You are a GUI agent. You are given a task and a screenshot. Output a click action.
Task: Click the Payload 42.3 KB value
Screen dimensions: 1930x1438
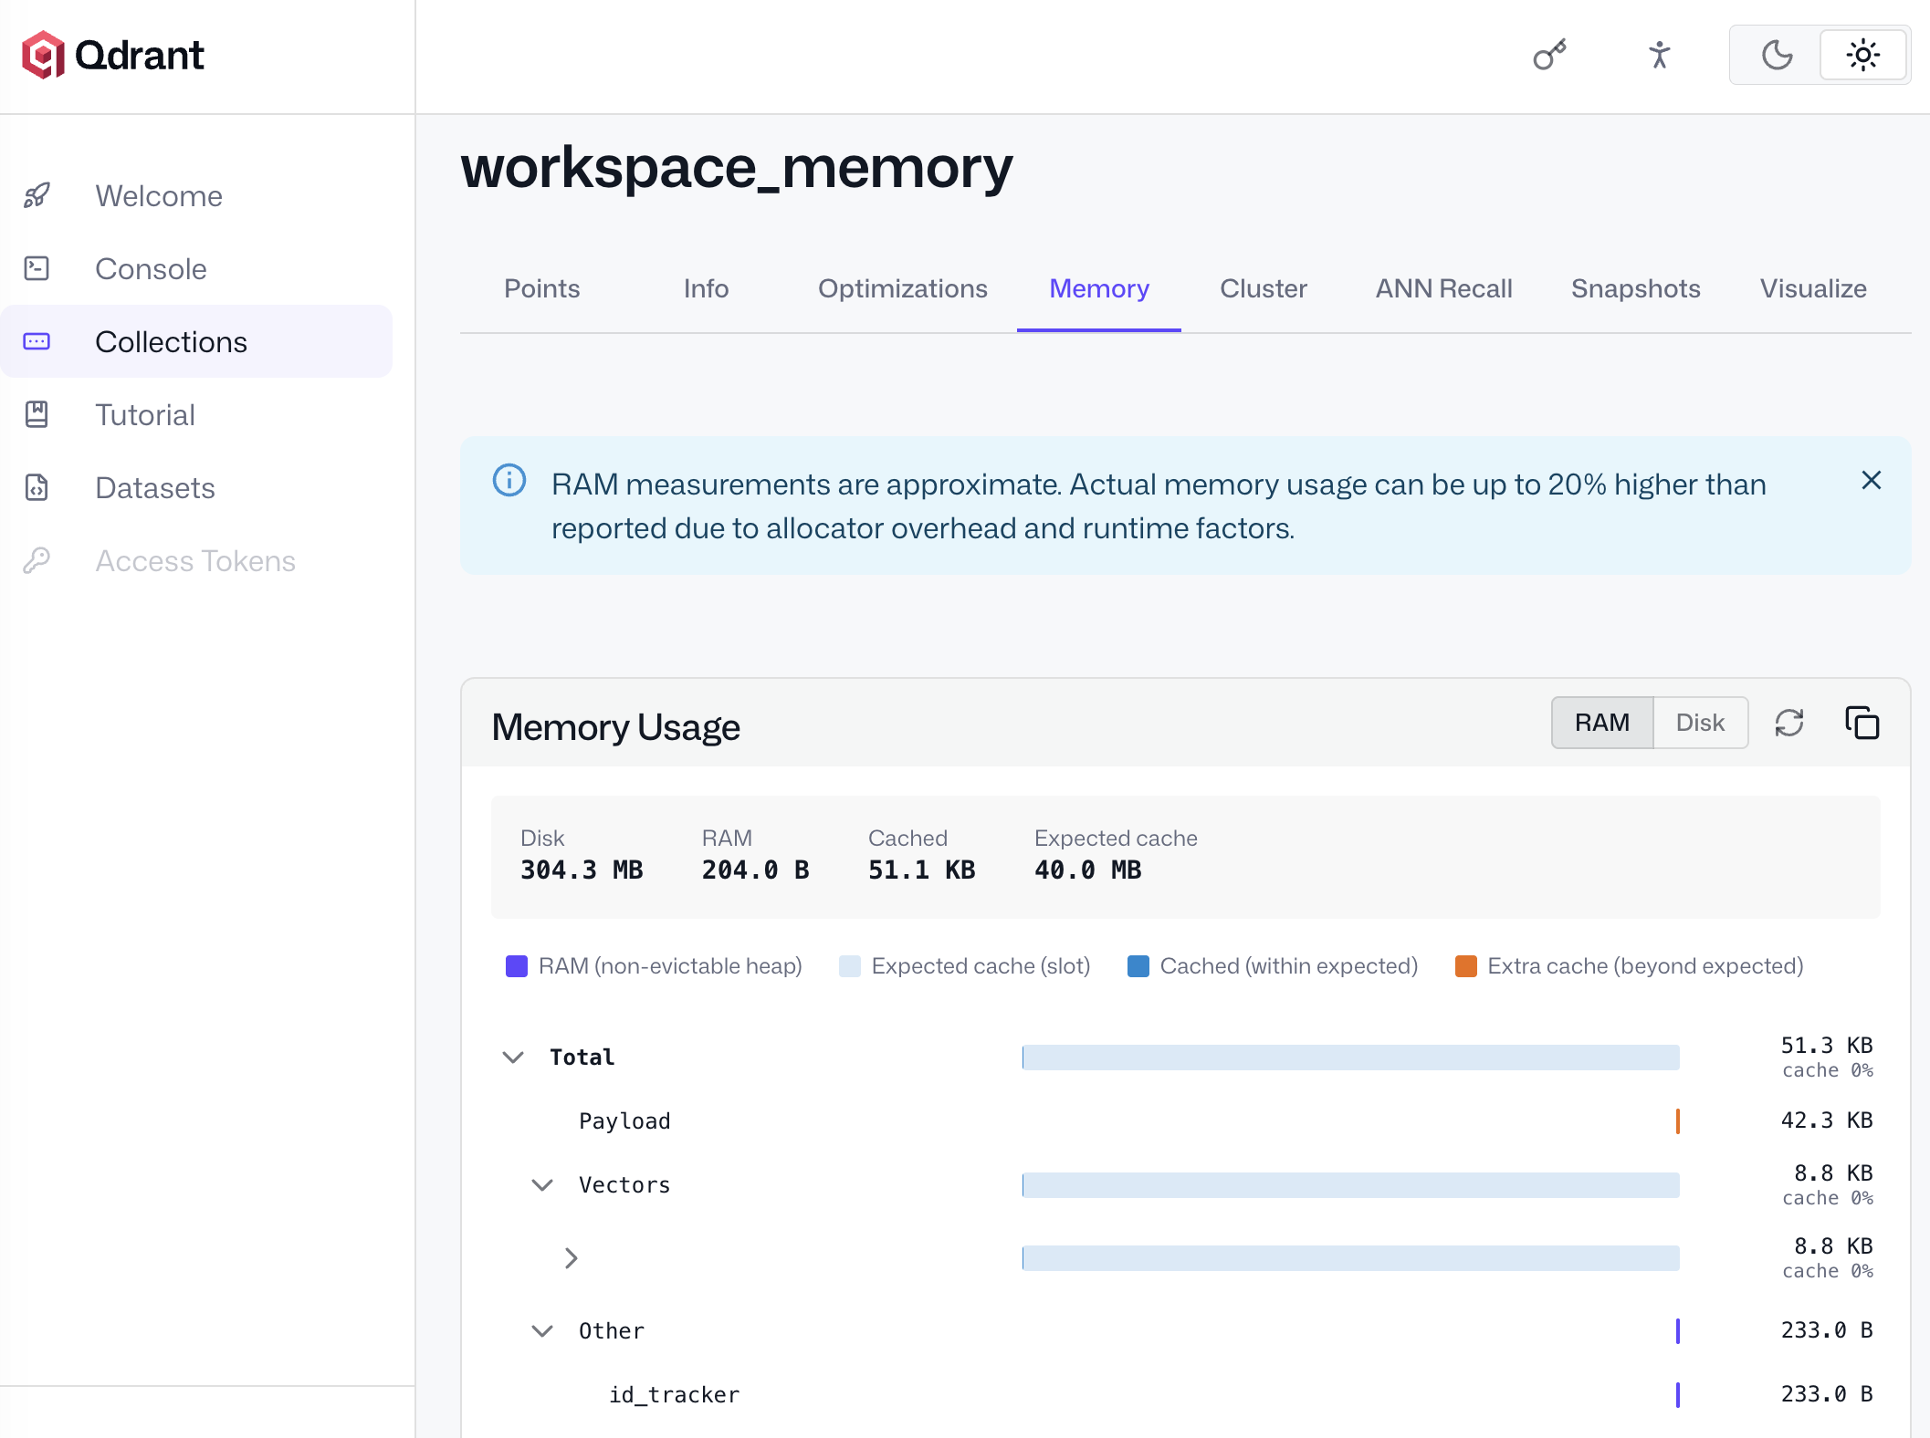pos(1826,1120)
